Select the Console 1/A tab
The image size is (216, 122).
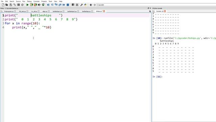click(x=160, y=11)
